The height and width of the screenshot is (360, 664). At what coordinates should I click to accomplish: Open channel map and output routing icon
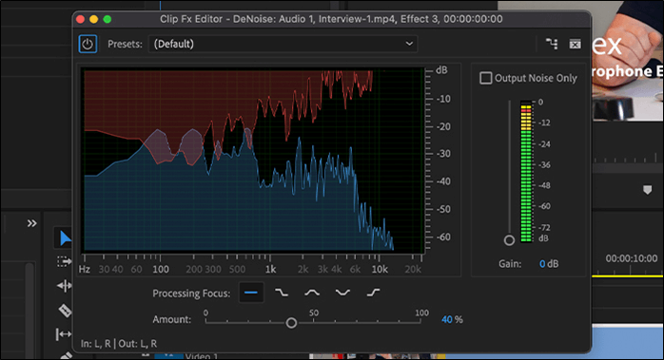pyautogui.click(x=552, y=44)
